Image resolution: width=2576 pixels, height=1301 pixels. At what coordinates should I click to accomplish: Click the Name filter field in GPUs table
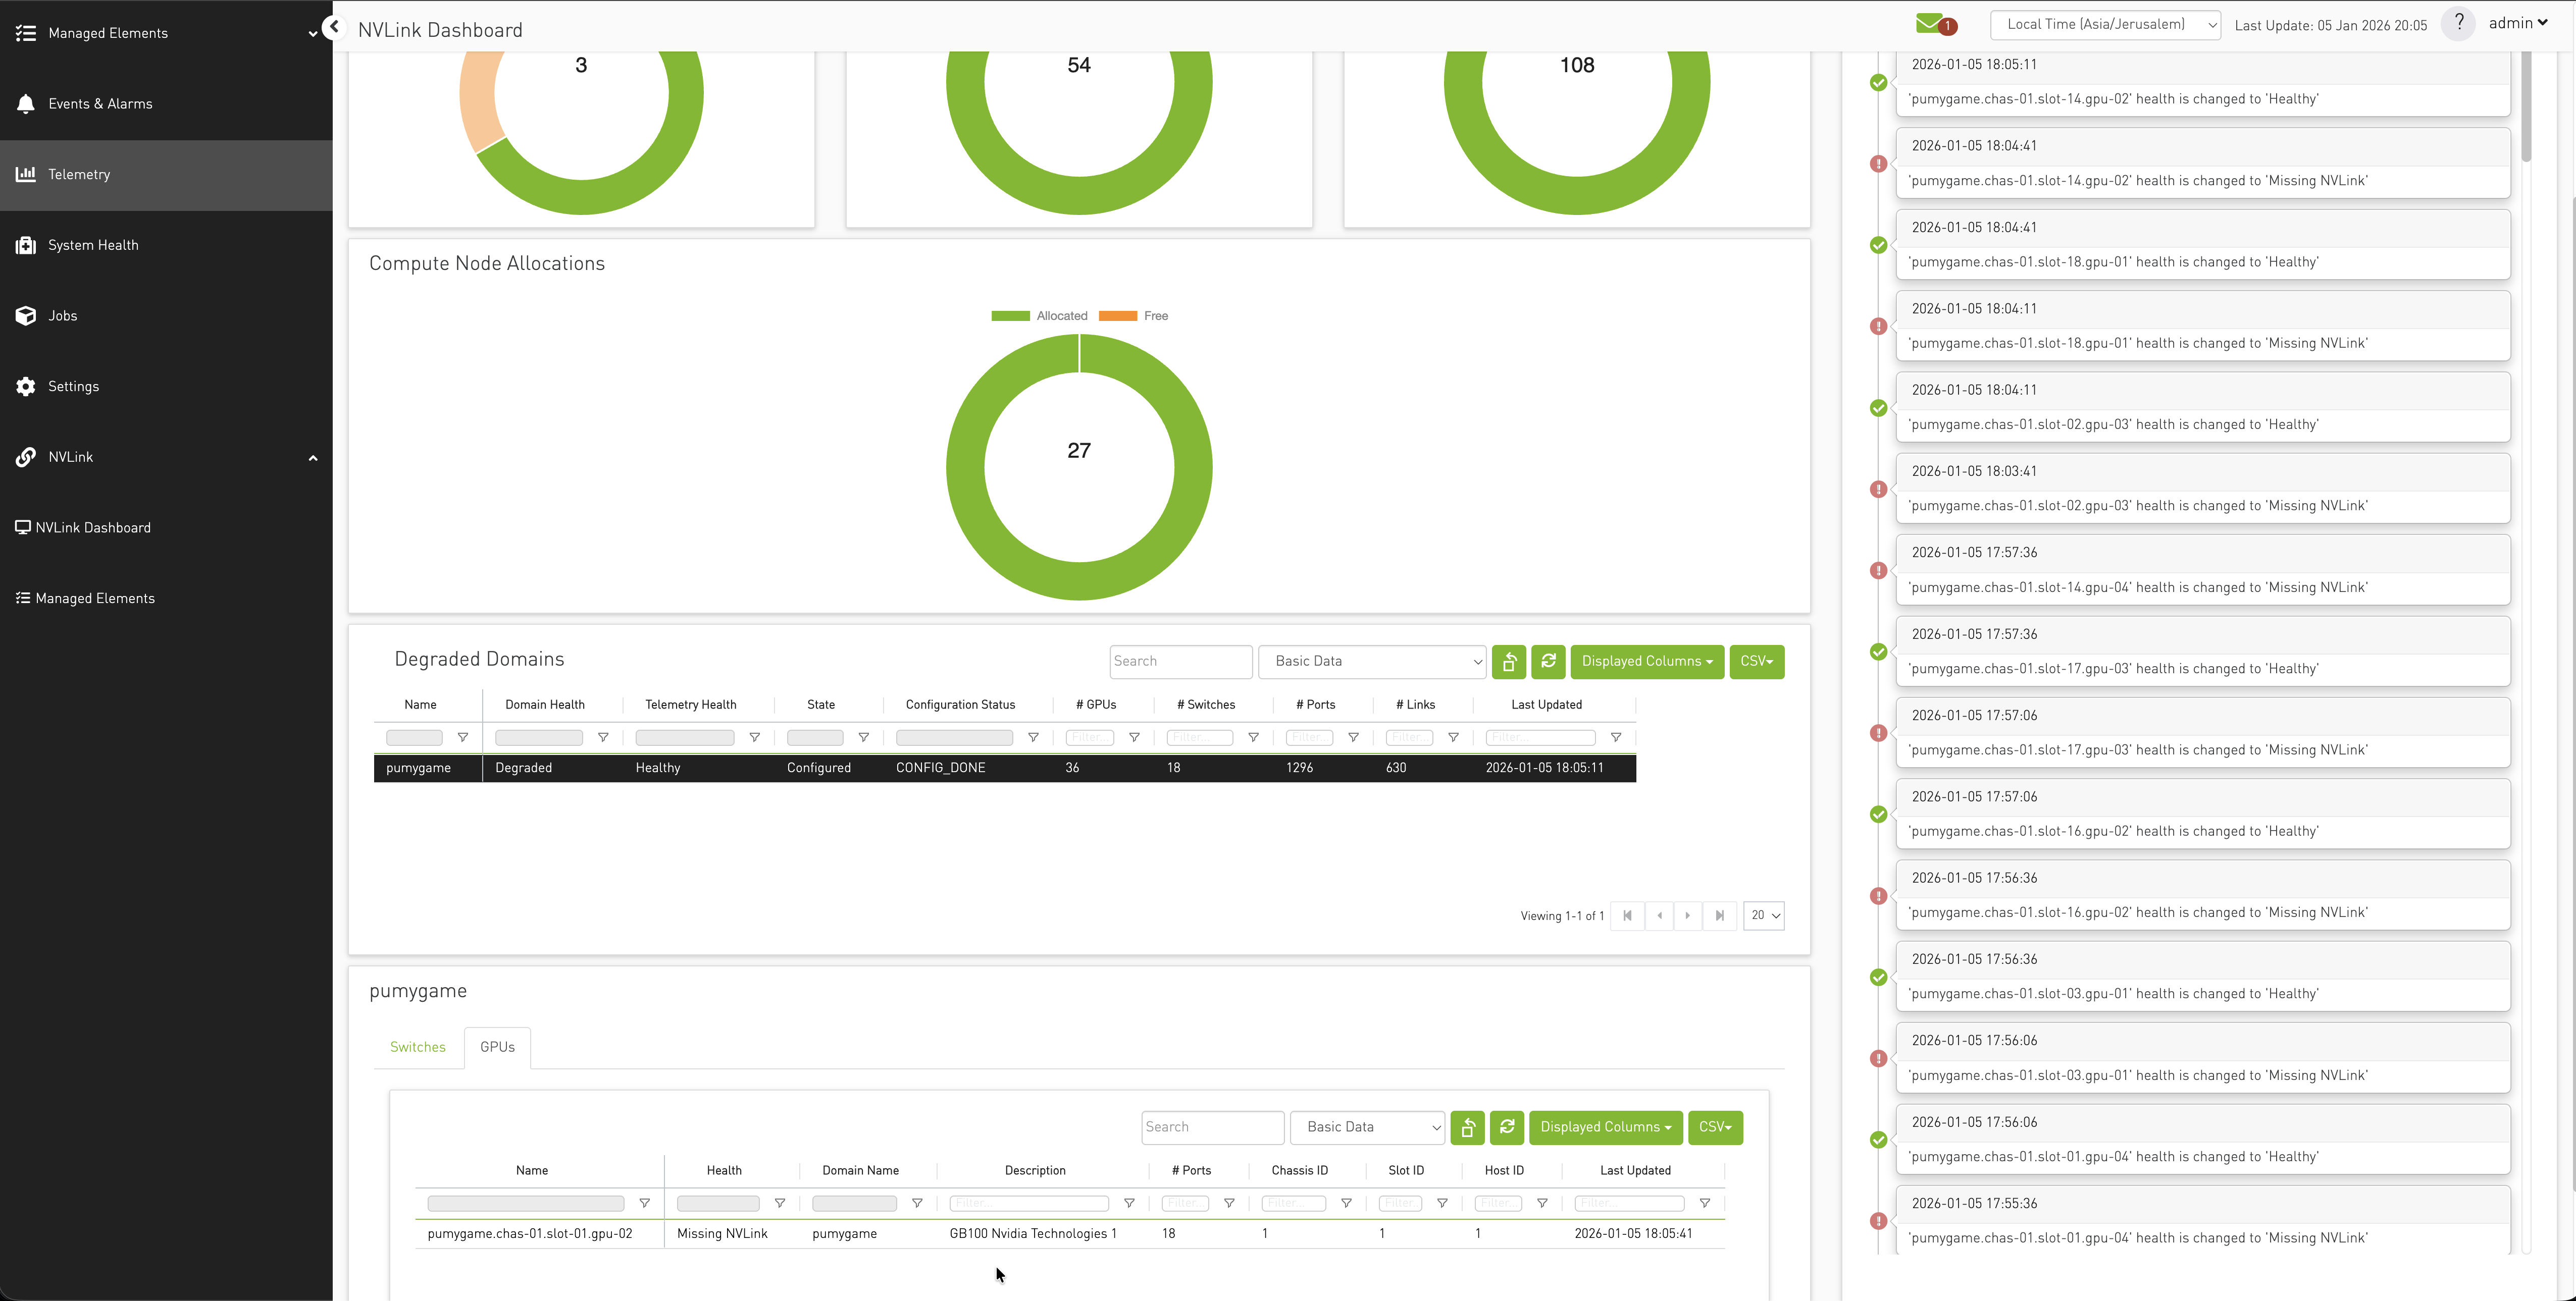(525, 1203)
